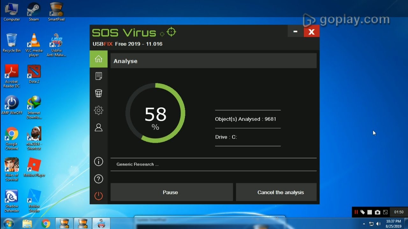
Task: Close the UsbFix window
Action: coord(311,31)
